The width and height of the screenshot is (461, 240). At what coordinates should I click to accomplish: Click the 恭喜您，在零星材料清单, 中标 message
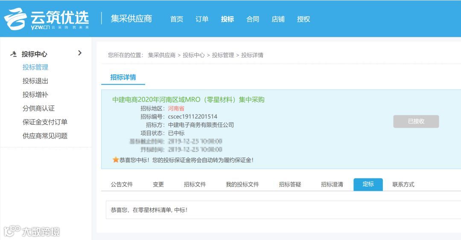pyautogui.click(x=149, y=210)
